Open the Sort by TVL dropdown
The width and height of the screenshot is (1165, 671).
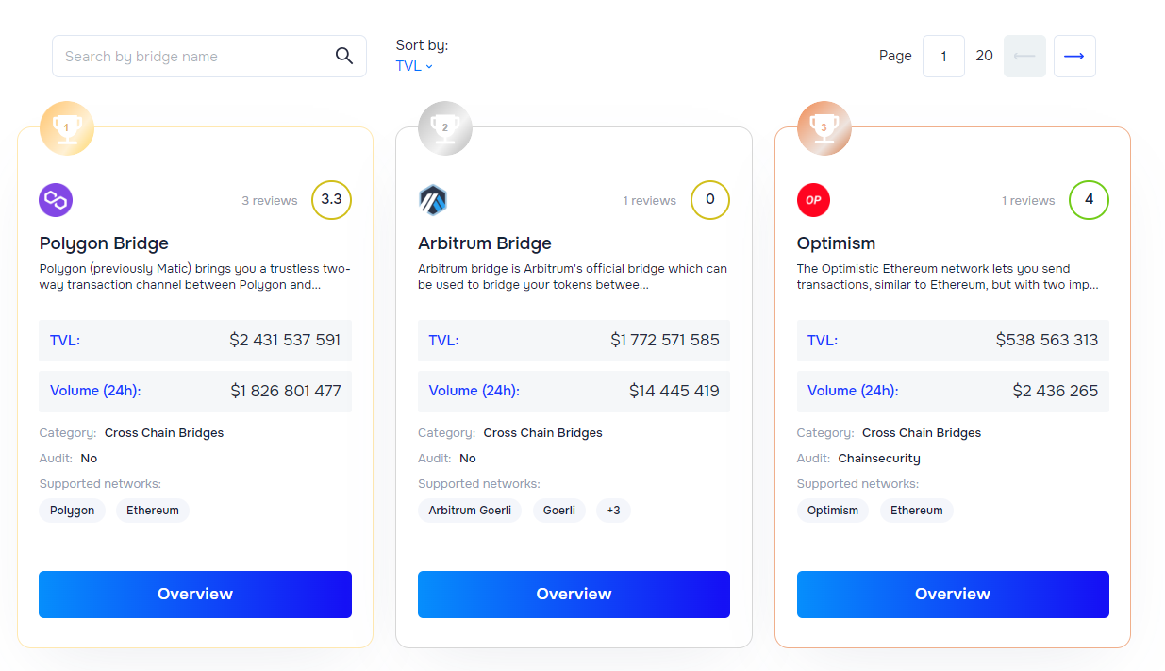pyautogui.click(x=414, y=66)
